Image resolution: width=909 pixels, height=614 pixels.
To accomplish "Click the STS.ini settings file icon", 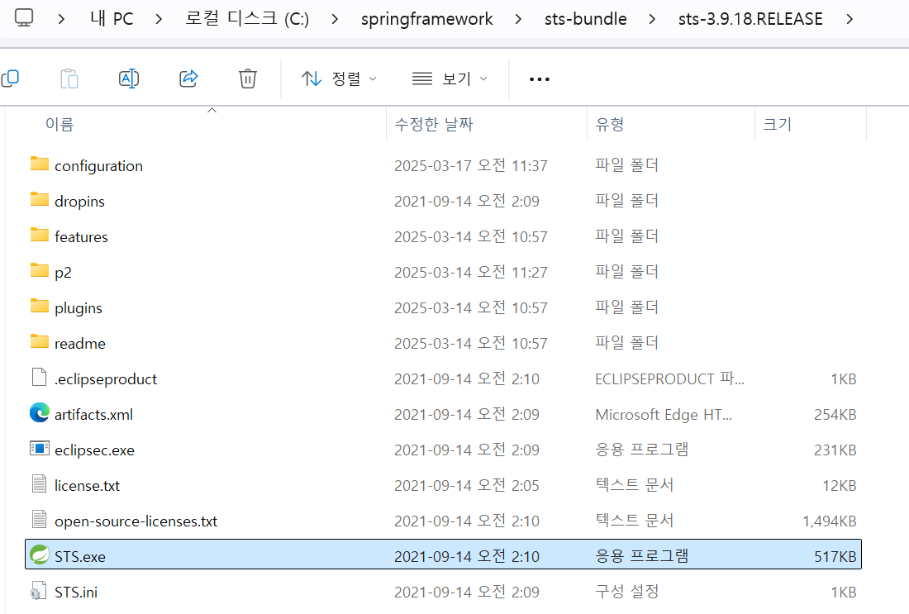I will pos(38,590).
